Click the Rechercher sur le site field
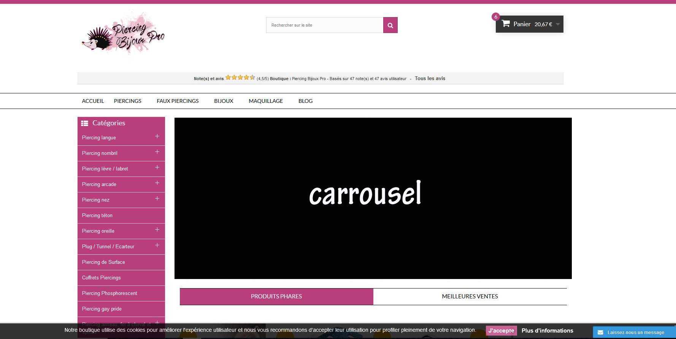The image size is (676, 339). tap(325, 25)
